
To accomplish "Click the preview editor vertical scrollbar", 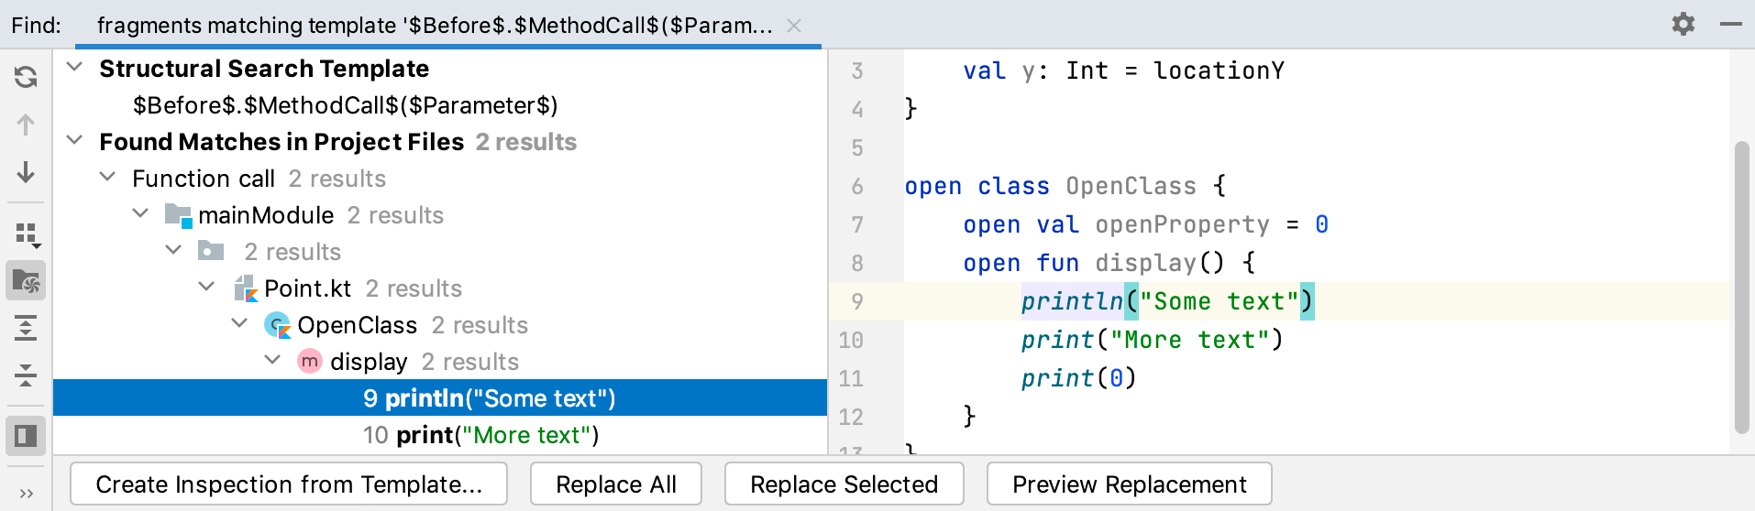I will pyautogui.click(x=1741, y=288).
